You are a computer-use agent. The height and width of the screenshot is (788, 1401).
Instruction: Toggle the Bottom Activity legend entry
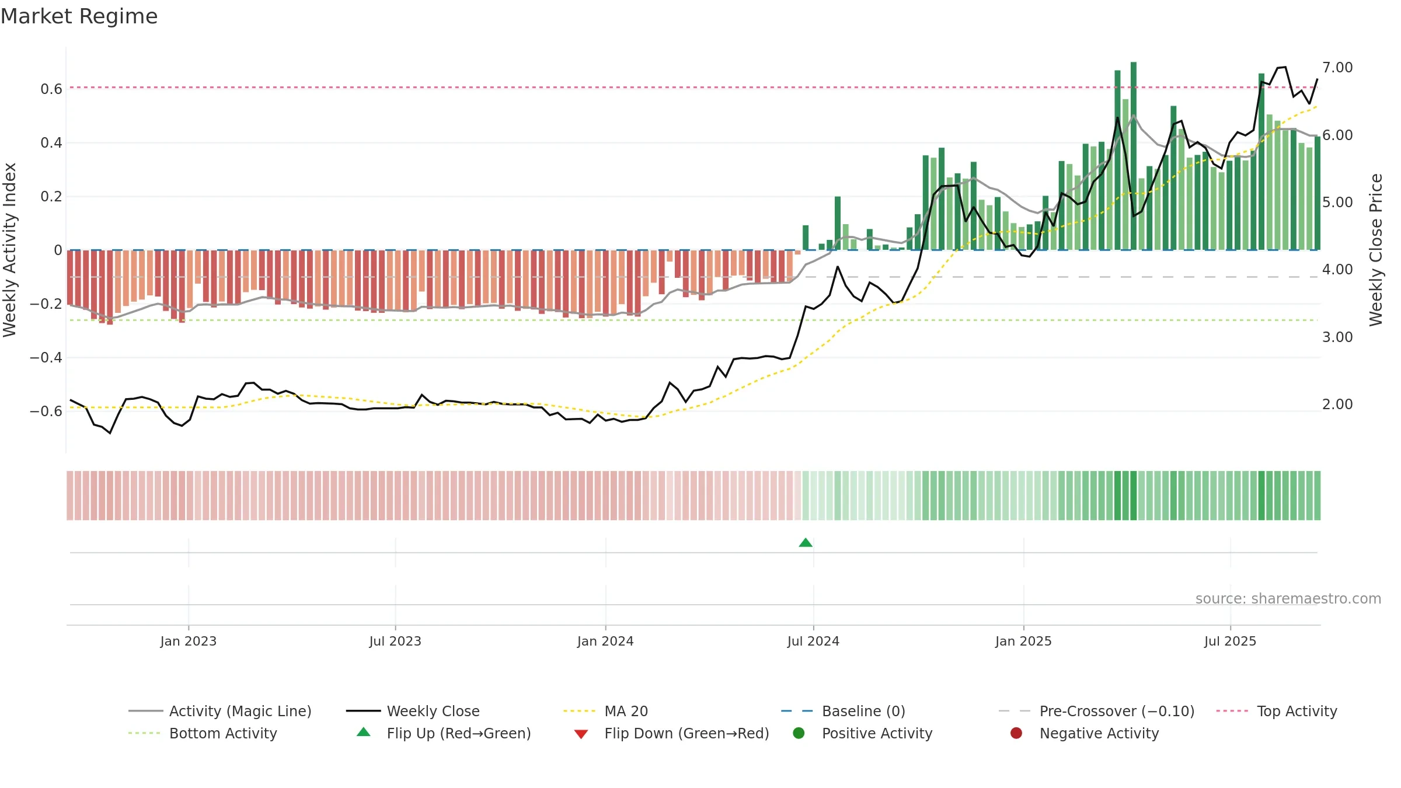203,733
